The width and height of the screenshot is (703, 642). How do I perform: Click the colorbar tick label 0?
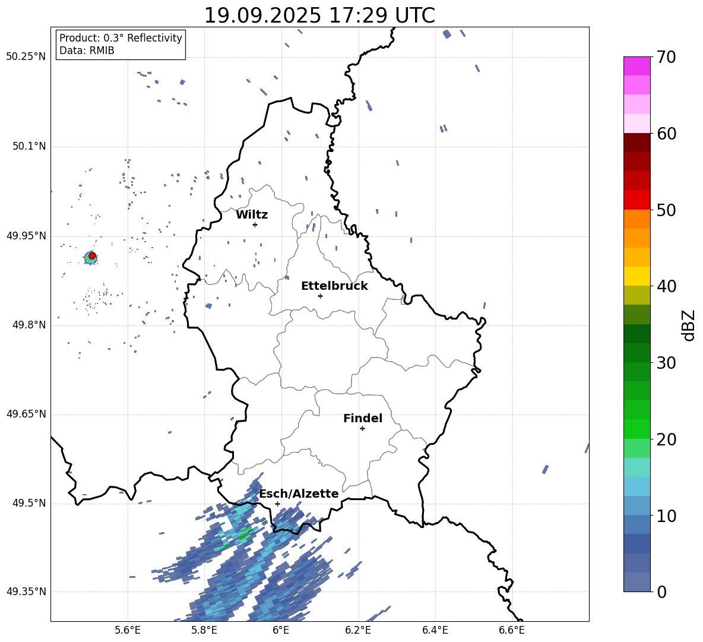click(661, 592)
